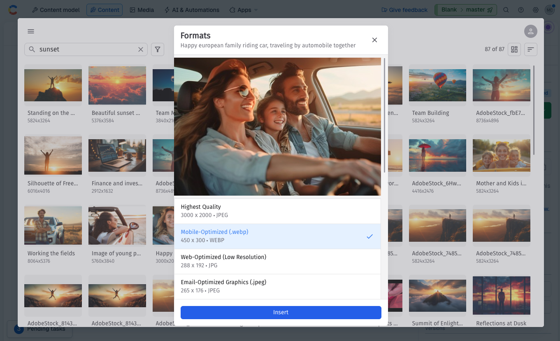
Task: Switch to grid view layout icon
Action: [x=514, y=49]
